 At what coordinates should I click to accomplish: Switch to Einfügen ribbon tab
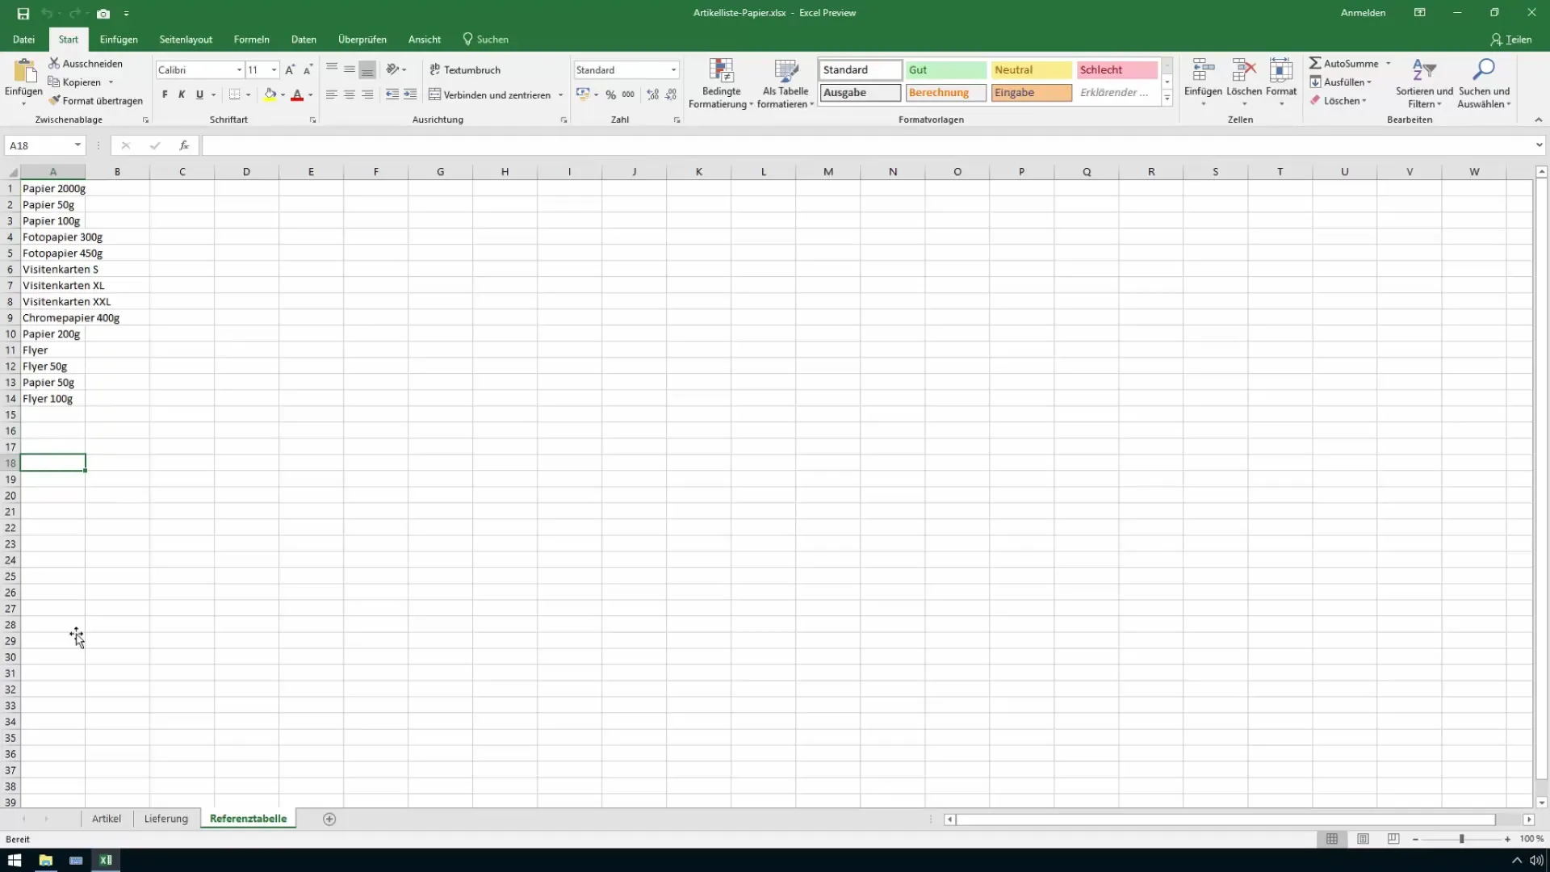coord(119,39)
